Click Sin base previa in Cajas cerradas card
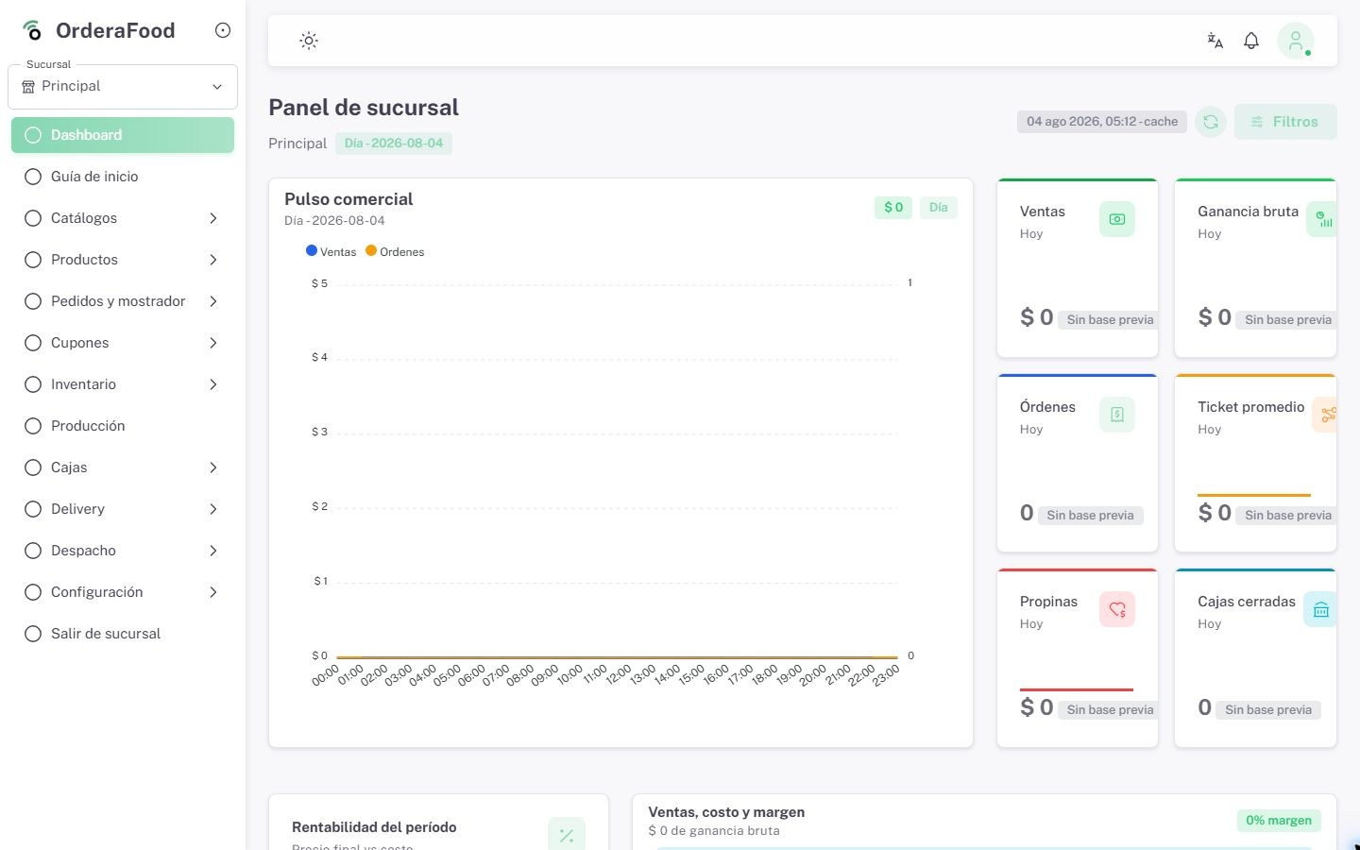Image resolution: width=1360 pixels, height=850 pixels. click(x=1268, y=710)
